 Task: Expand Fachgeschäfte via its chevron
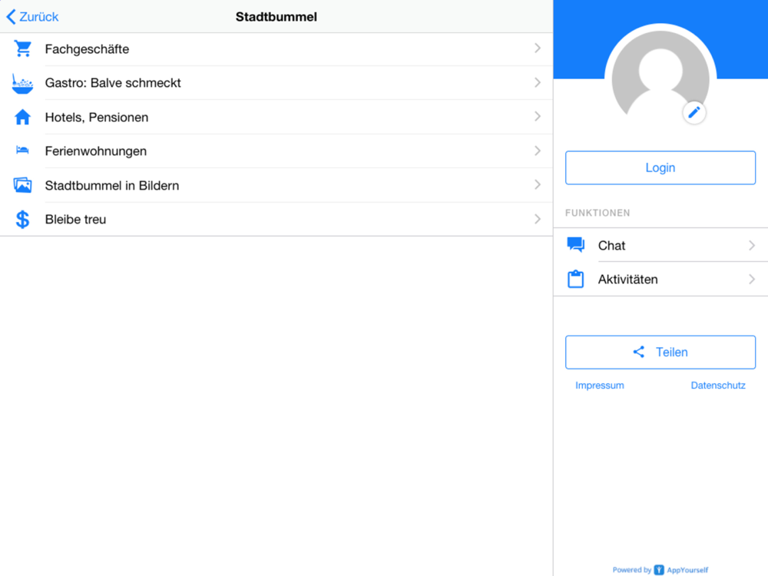point(538,48)
